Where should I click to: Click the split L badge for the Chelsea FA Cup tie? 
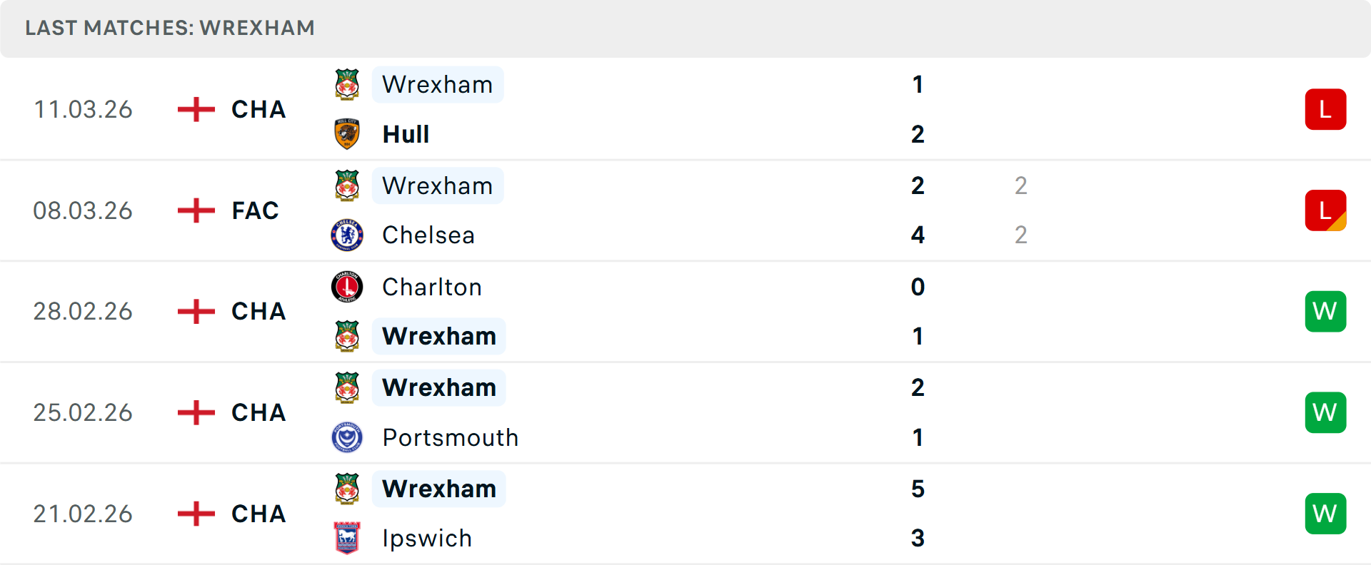click(1325, 210)
